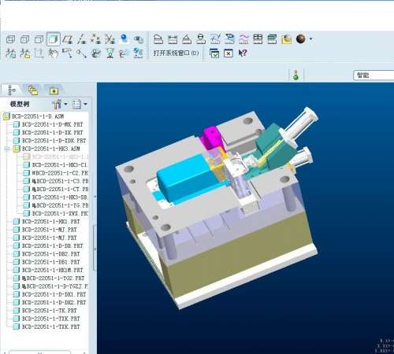The image size is (394, 354).
Task: Click the activate window checkmark icon
Action: click(x=214, y=53)
